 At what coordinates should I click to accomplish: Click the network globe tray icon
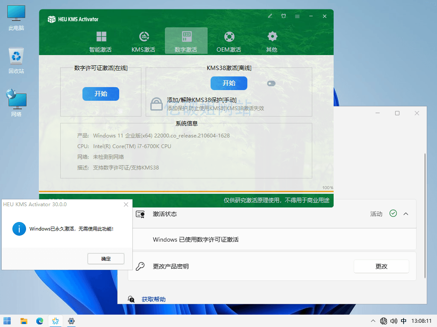pyautogui.click(x=384, y=321)
